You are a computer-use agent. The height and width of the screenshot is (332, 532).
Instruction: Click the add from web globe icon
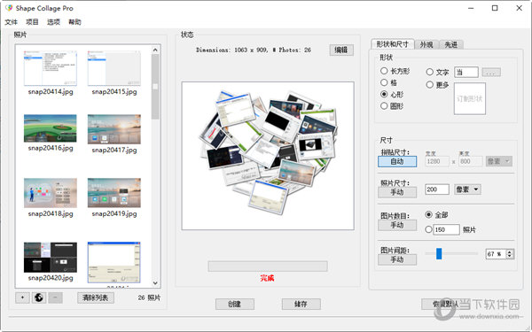click(39, 297)
